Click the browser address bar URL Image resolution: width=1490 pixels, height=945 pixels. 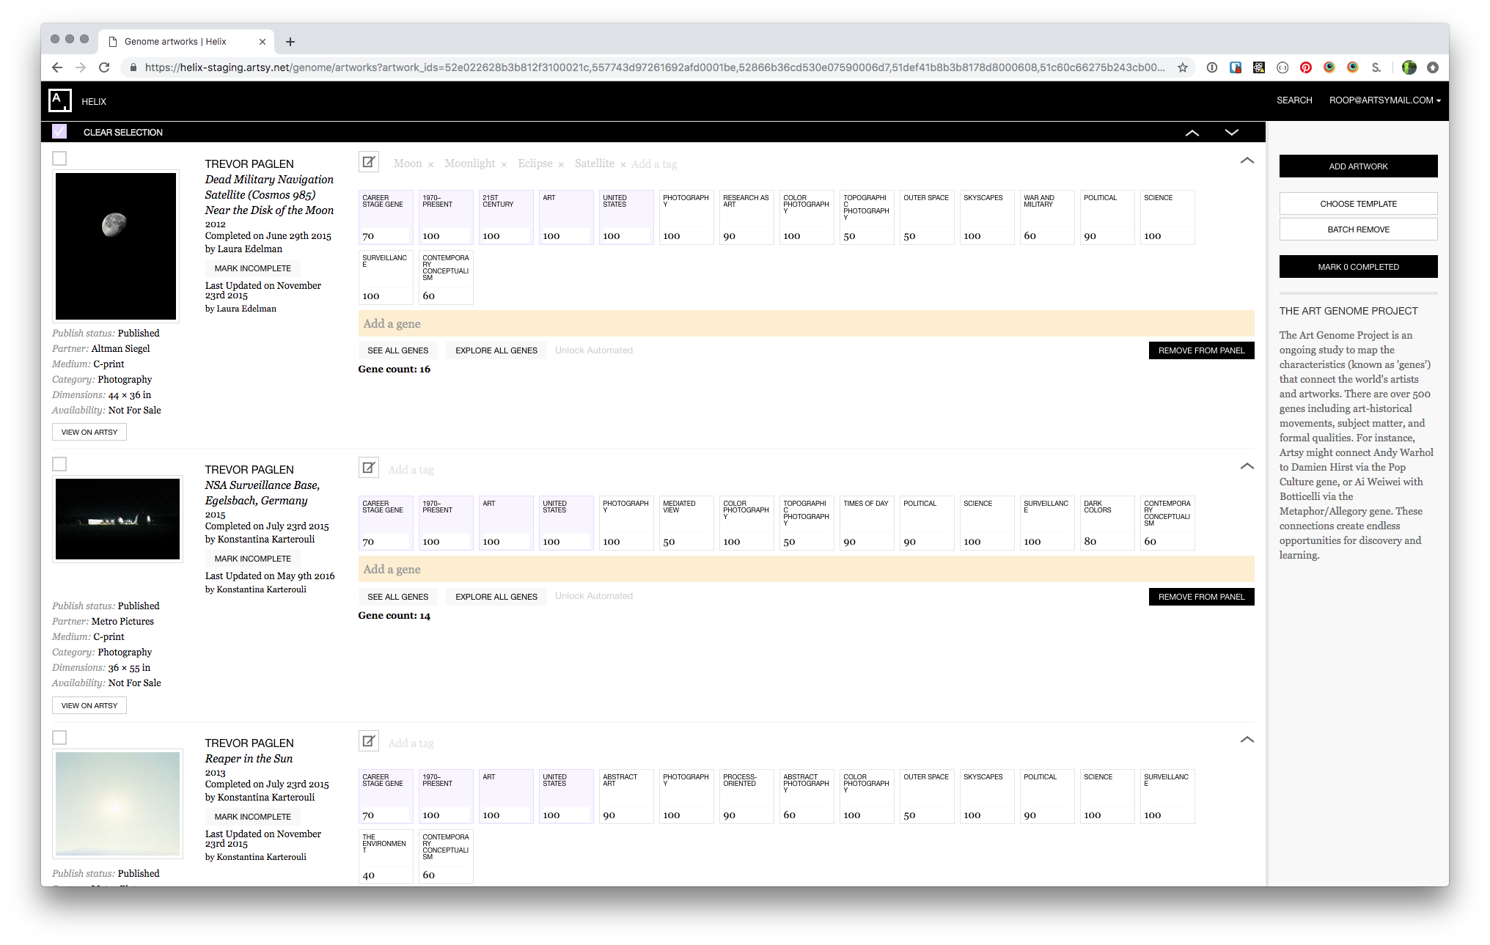(654, 67)
